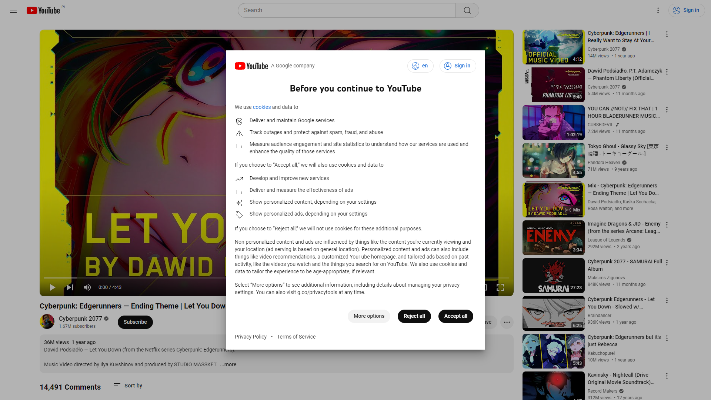Screen dimensions: 711x400
Task: Open the hamburger guide menu
Action: (13, 10)
